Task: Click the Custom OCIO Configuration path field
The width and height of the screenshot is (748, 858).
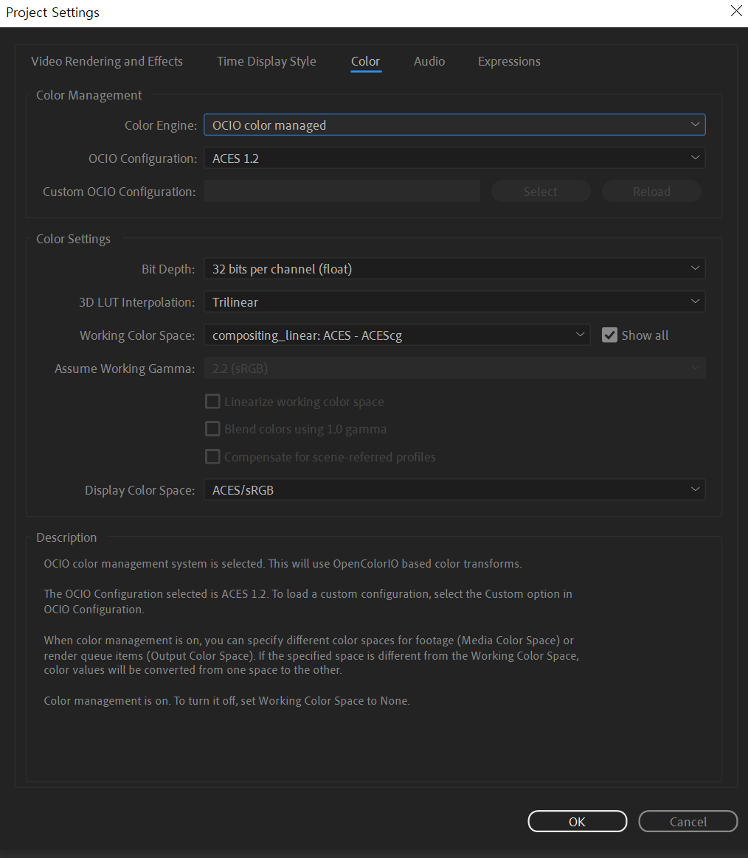Action: pos(342,192)
